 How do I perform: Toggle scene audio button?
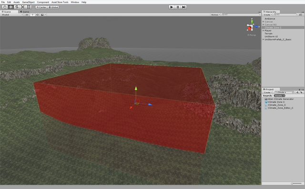pos(37,15)
